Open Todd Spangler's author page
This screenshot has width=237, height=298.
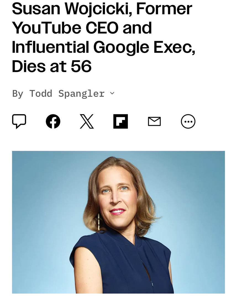[x=67, y=94]
